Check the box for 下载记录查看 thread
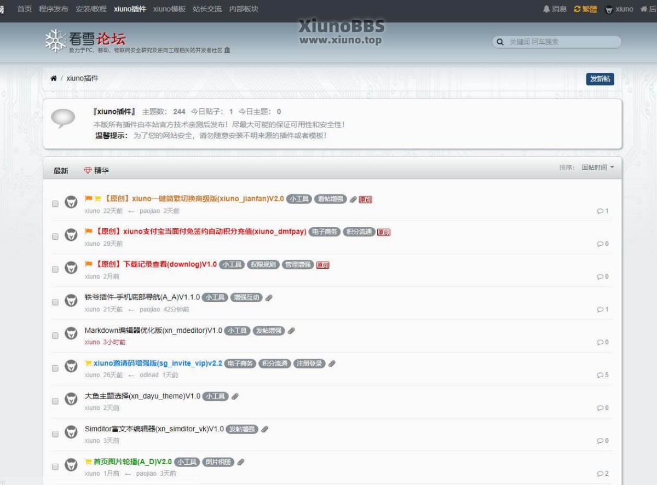 coord(55,269)
